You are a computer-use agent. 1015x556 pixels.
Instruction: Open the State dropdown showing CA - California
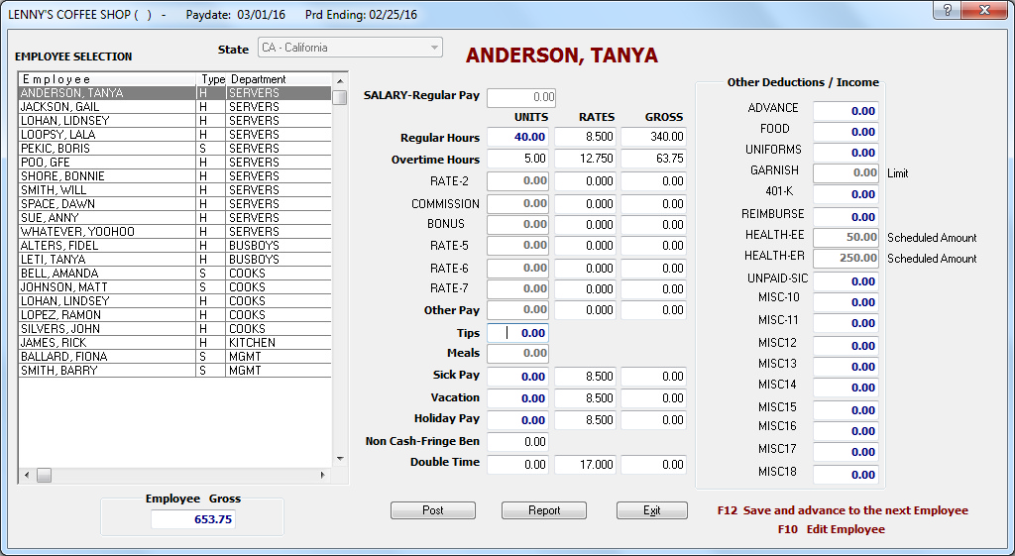click(350, 48)
